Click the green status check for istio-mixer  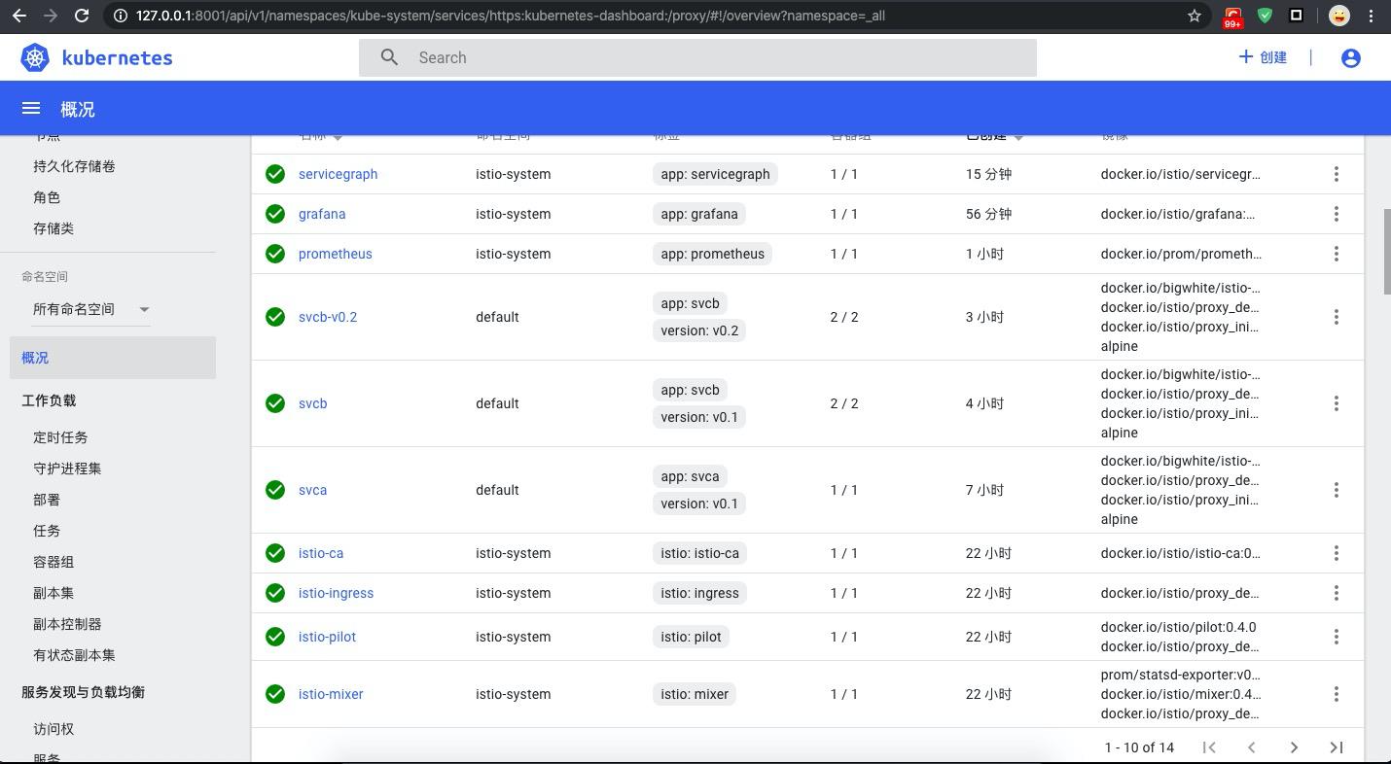pyautogui.click(x=275, y=694)
